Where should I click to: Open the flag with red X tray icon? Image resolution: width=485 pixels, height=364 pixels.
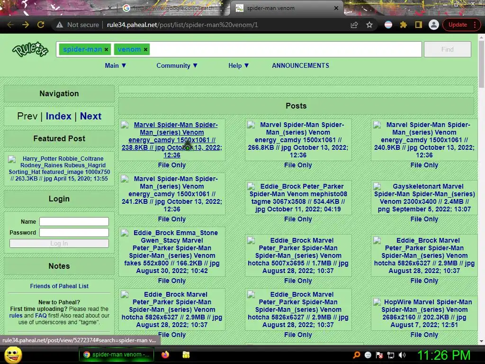[379, 355]
